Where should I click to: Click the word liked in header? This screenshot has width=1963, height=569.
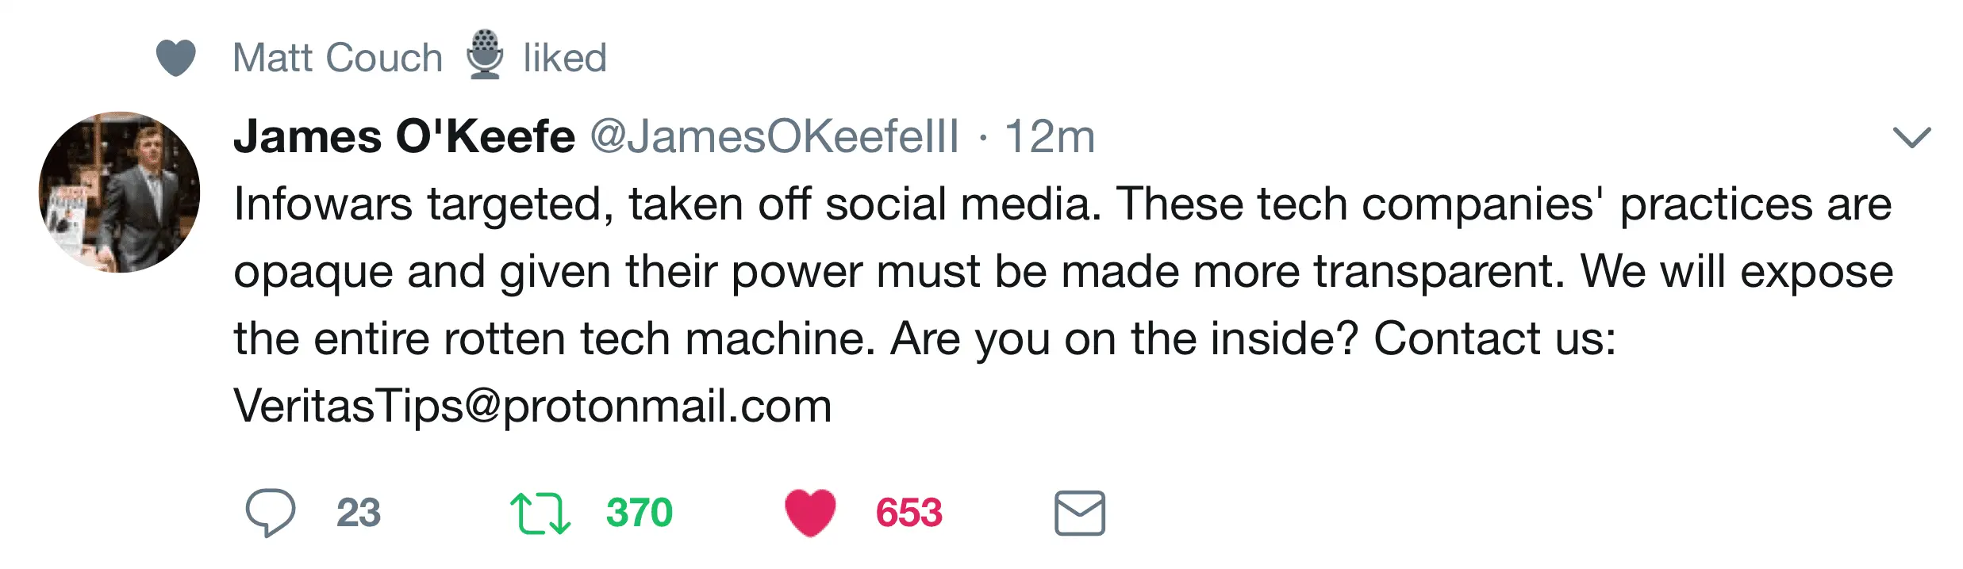(565, 58)
